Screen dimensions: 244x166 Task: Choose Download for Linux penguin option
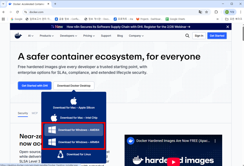pyautogui.click(x=74, y=154)
